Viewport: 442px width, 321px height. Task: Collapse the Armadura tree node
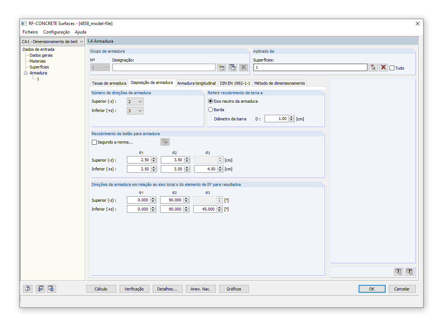[26, 73]
